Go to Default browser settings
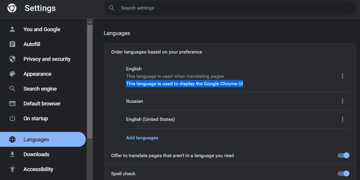The image size is (360, 180). [x=42, y=104]
